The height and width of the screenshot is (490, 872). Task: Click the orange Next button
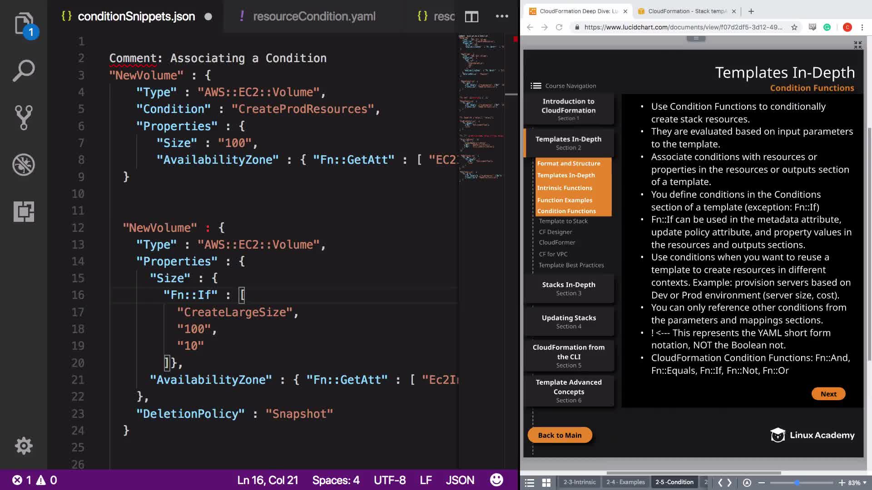click(x=828, y=394)
